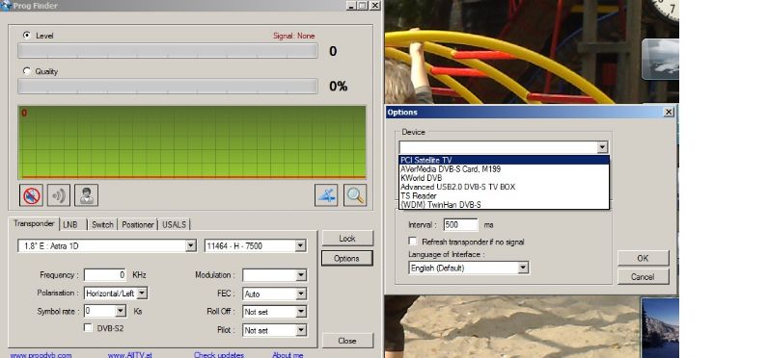
Task: Select Advanced USB2.0 DVB-S TV BOX
Action: pos(504,187)
